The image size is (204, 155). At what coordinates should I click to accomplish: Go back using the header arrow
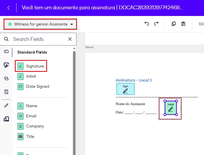tap(8, 8)
